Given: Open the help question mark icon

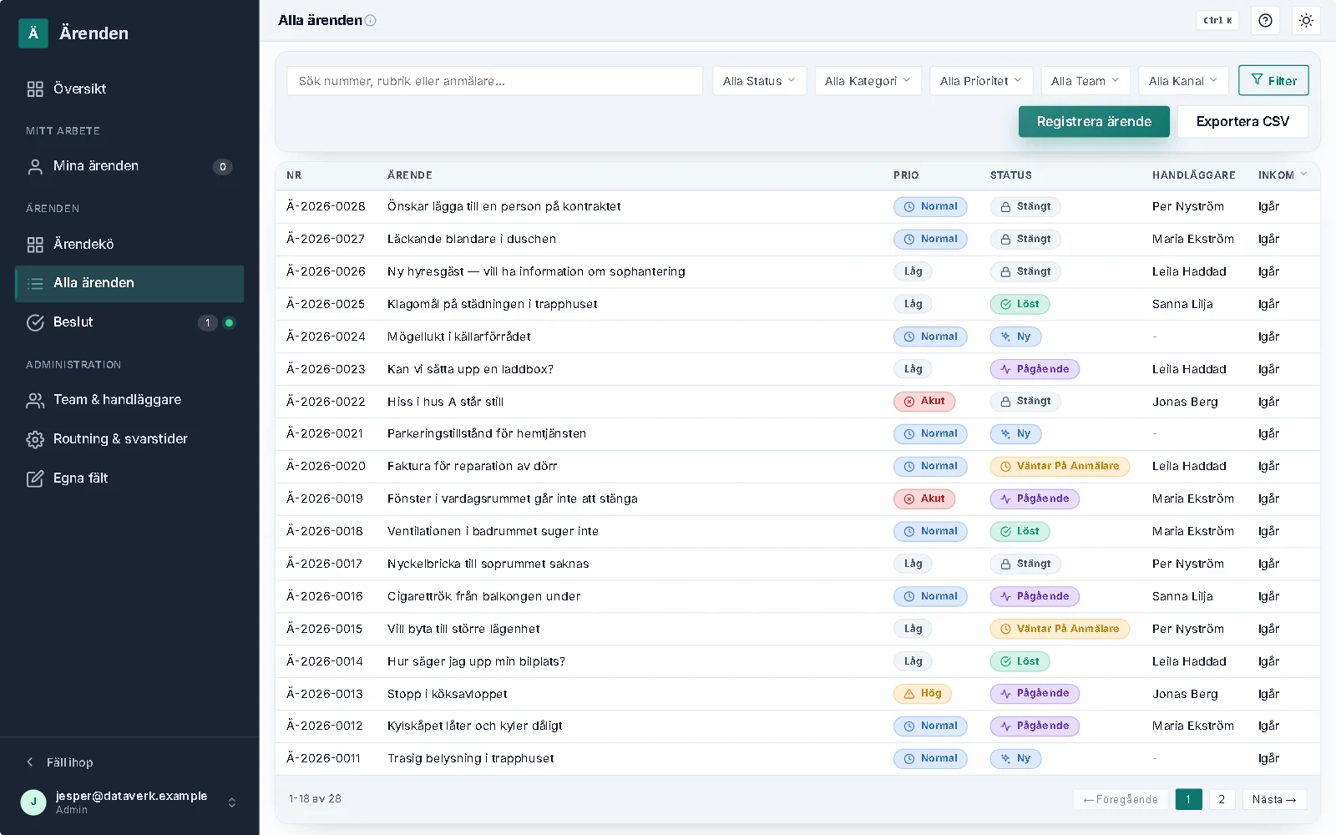Looking at the screenshot, I should (1266, 20).
